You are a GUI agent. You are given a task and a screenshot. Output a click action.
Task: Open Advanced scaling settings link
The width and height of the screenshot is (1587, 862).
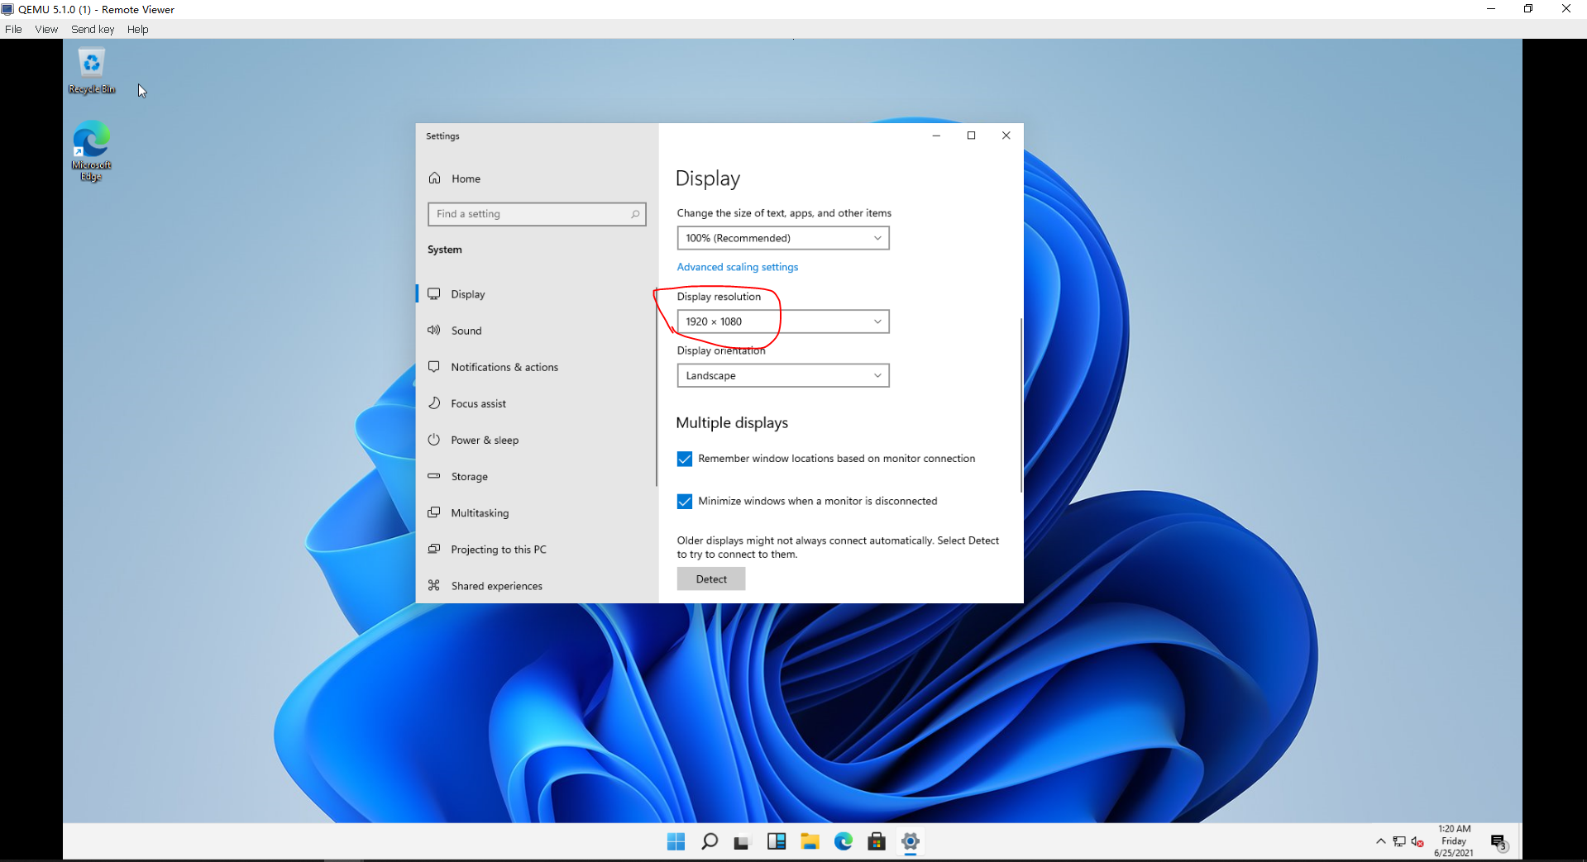737,266
